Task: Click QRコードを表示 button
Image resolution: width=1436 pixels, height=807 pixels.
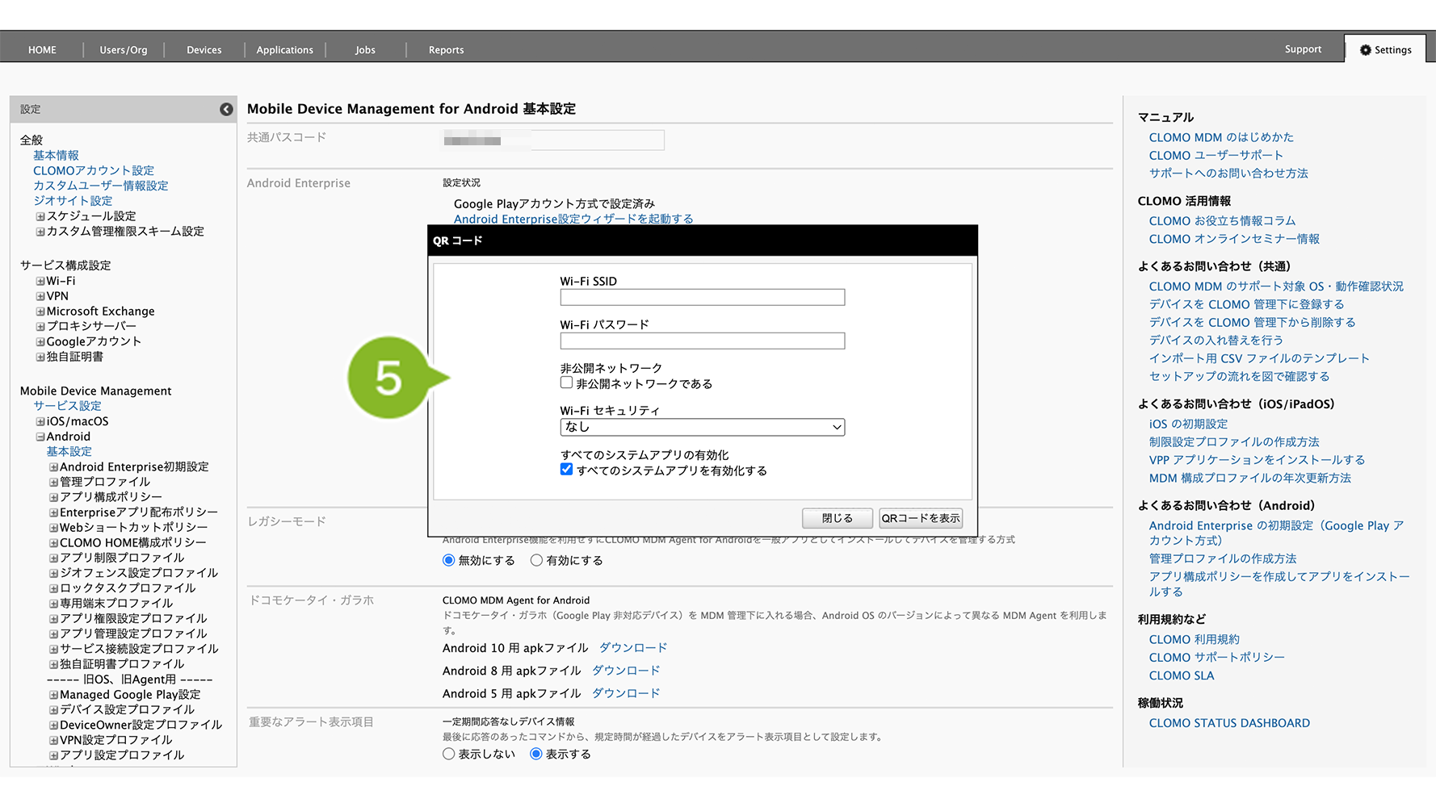Action: click(921, 518)
